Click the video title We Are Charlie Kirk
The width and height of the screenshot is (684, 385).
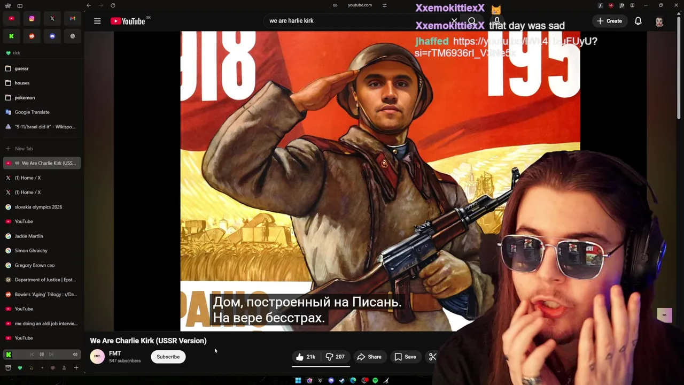tap(148, 341)
